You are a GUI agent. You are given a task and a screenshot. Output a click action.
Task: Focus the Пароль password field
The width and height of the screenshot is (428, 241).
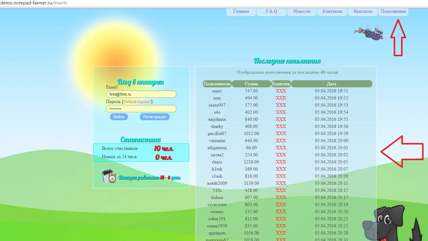[x=141, y=109]
